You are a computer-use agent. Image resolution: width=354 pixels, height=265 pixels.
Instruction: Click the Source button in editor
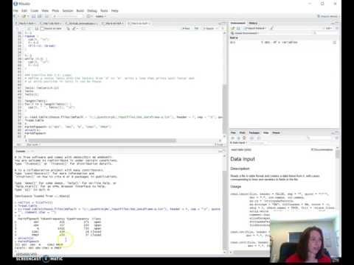(x=209, y=29)
